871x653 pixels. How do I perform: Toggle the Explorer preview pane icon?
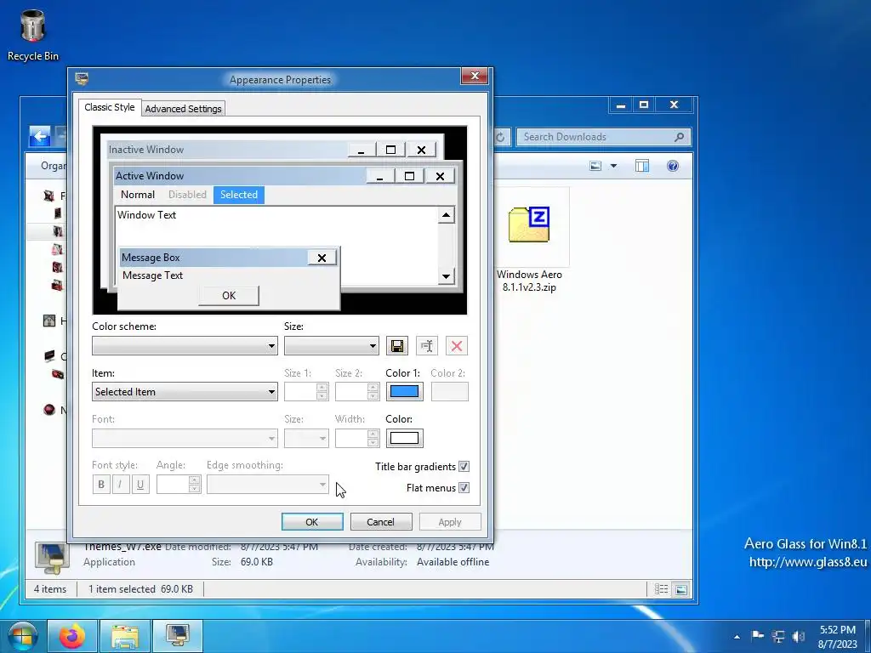click(642, 166)
